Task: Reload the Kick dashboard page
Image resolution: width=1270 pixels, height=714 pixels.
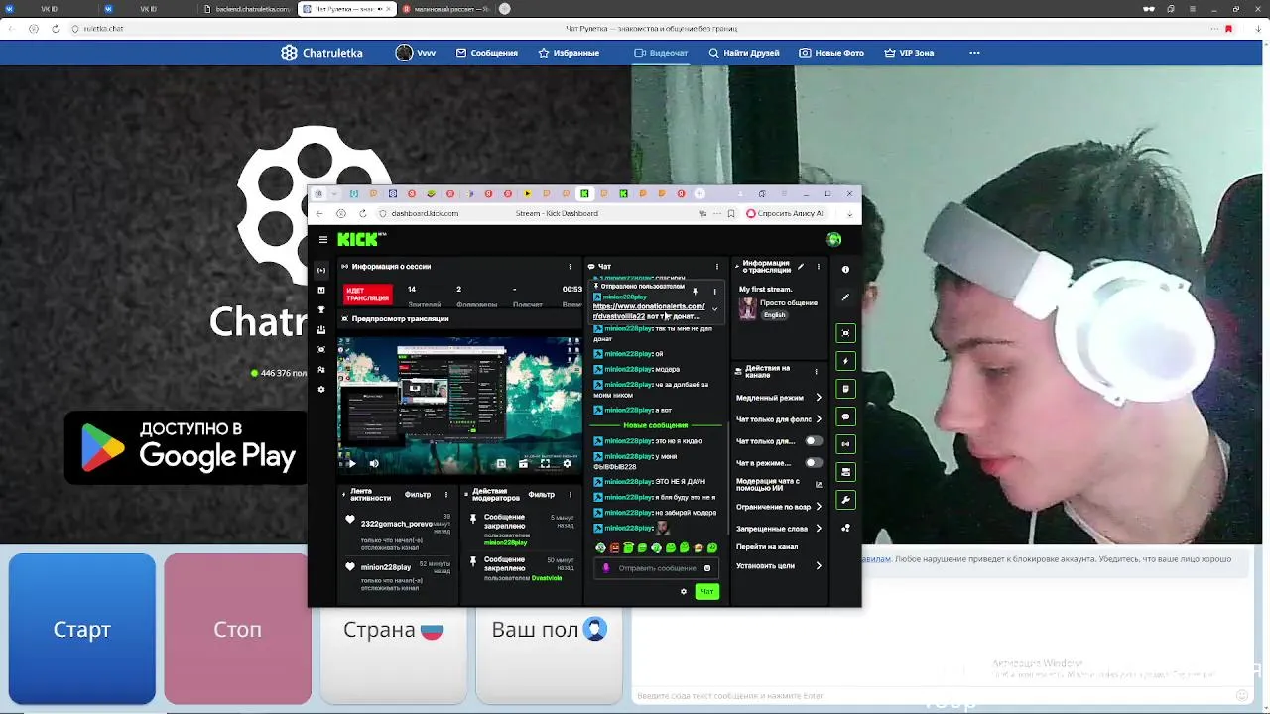Action: click(x=362, y=213)
